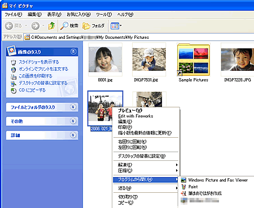Click the My Pictures address path field
The image size is (254, 208).
pos(139,37)
